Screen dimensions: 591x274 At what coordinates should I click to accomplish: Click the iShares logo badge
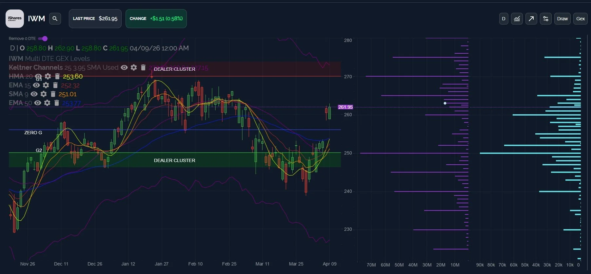[x=15, y=19]
